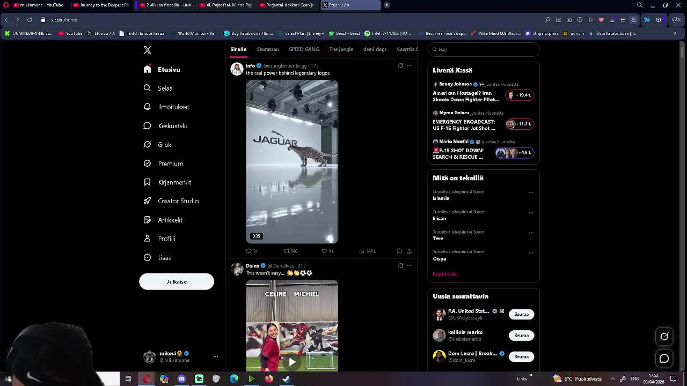Reload the page
The width and height of the screenshot is (687, 386).
click(30, 20)
